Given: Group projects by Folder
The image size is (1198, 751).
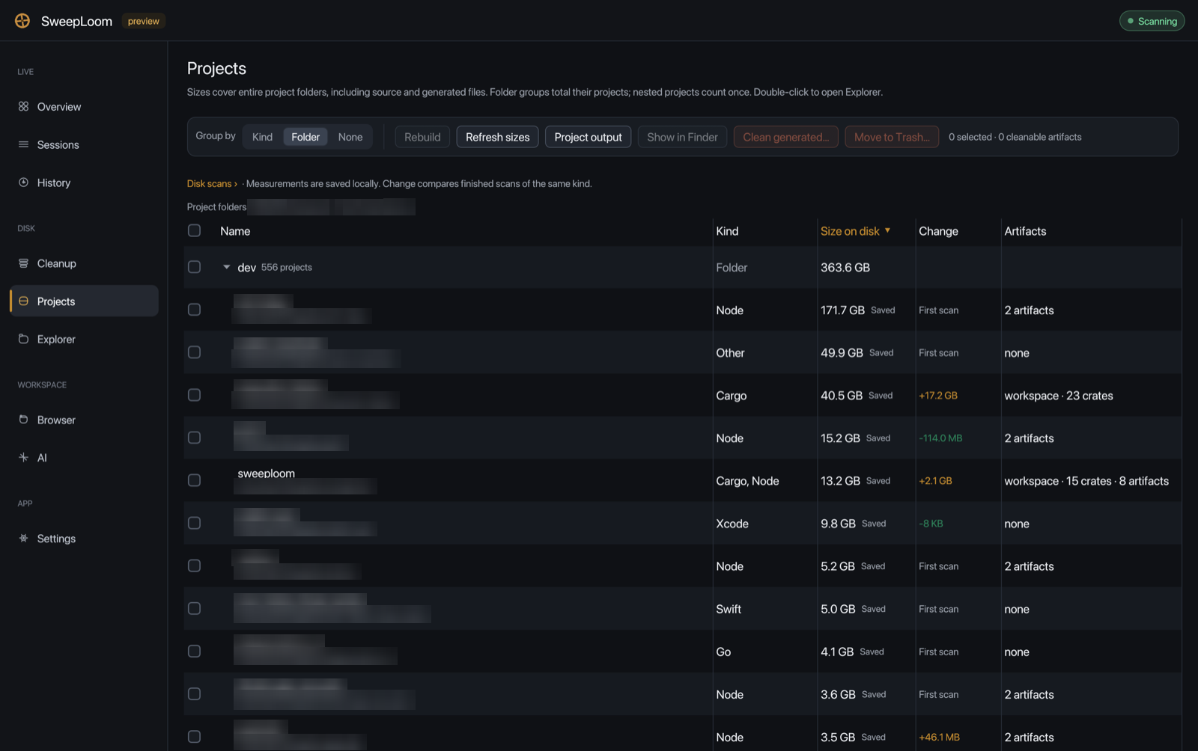Looking at the screenshot, I should point(305,137).
